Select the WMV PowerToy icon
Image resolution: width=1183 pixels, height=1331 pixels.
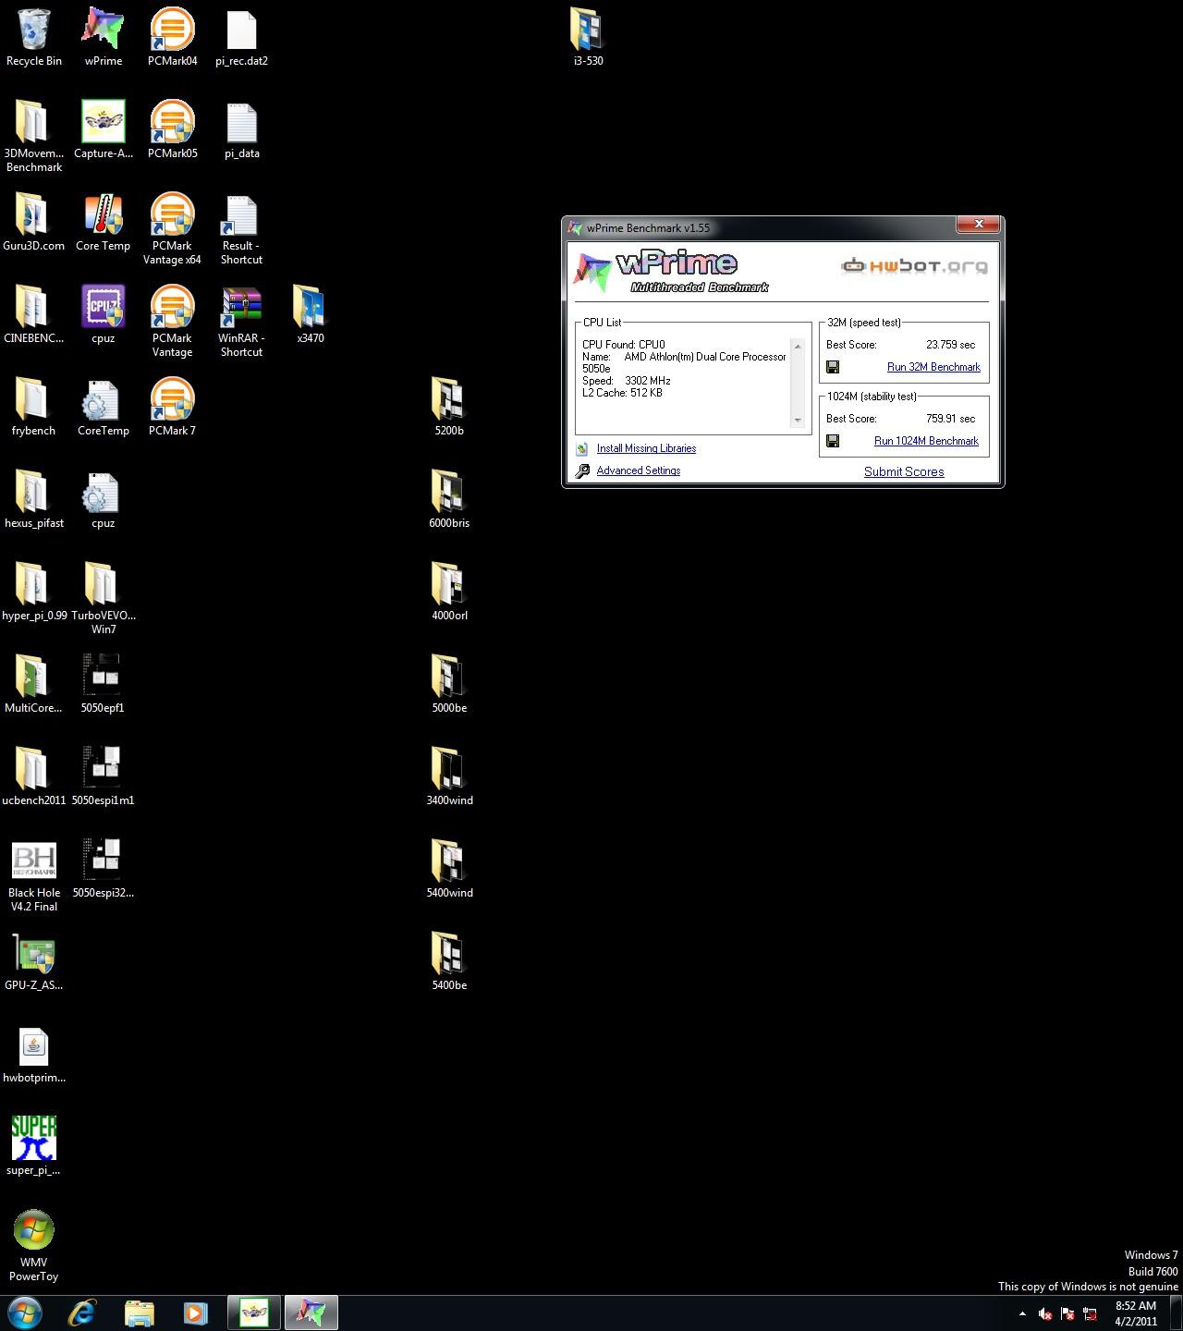click(34, 1231)
